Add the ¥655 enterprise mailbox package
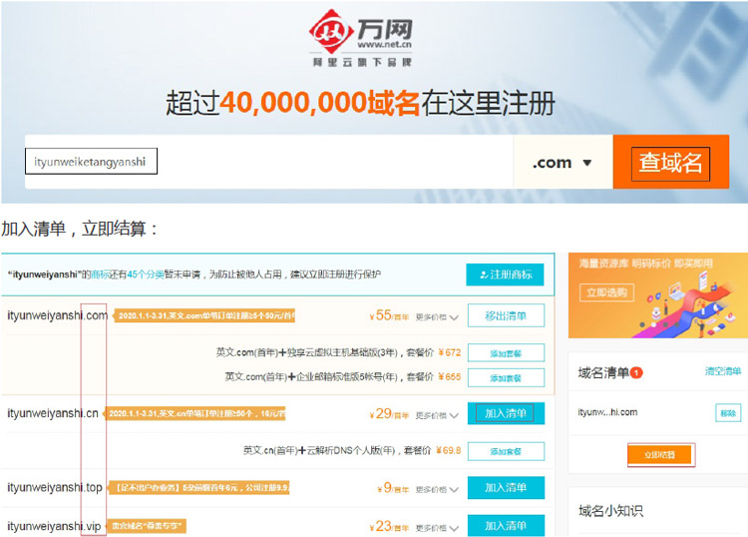This screenshot has height=537, width=748. (506, 378)
